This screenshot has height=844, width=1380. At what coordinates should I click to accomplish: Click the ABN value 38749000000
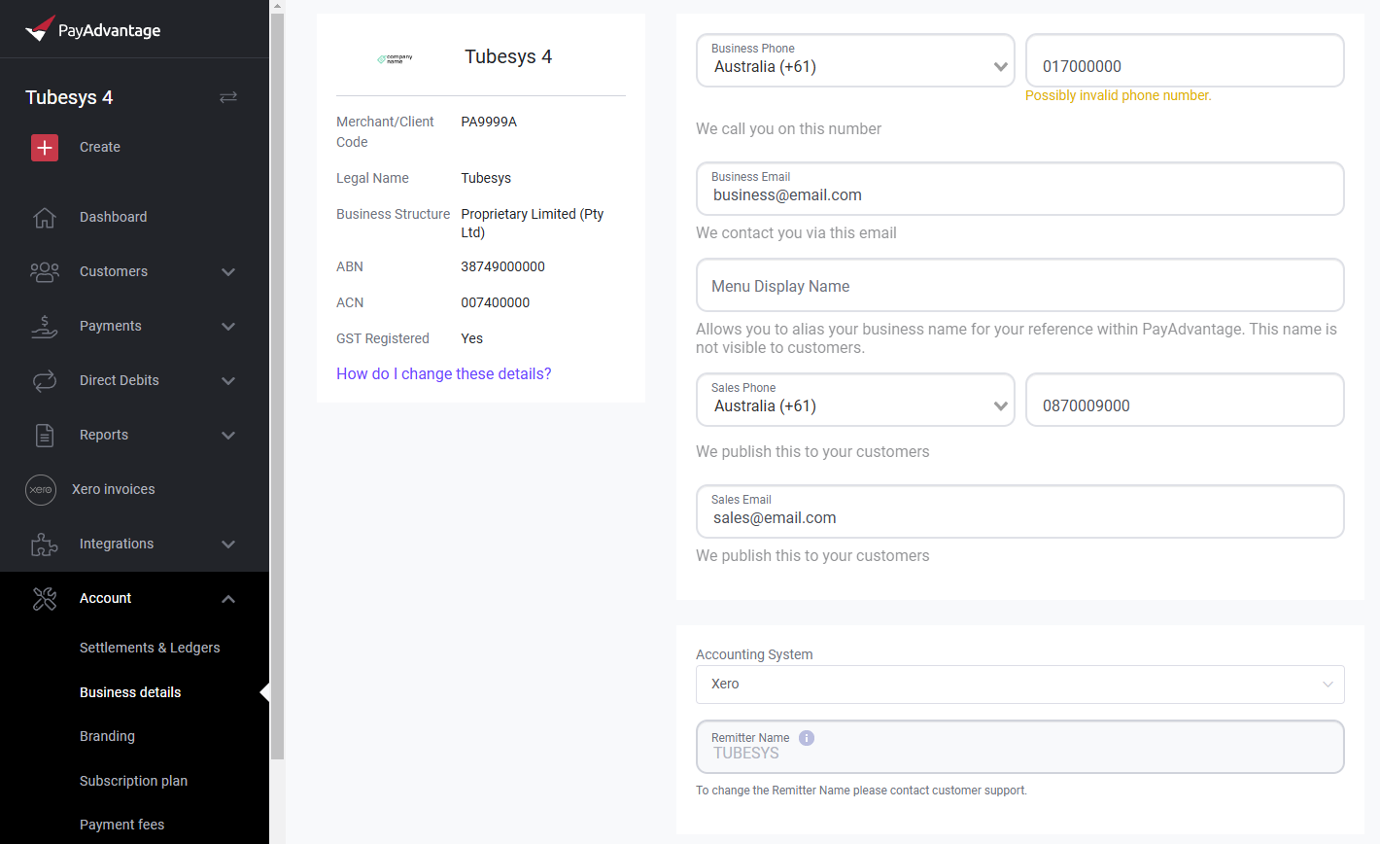point(502,266)
